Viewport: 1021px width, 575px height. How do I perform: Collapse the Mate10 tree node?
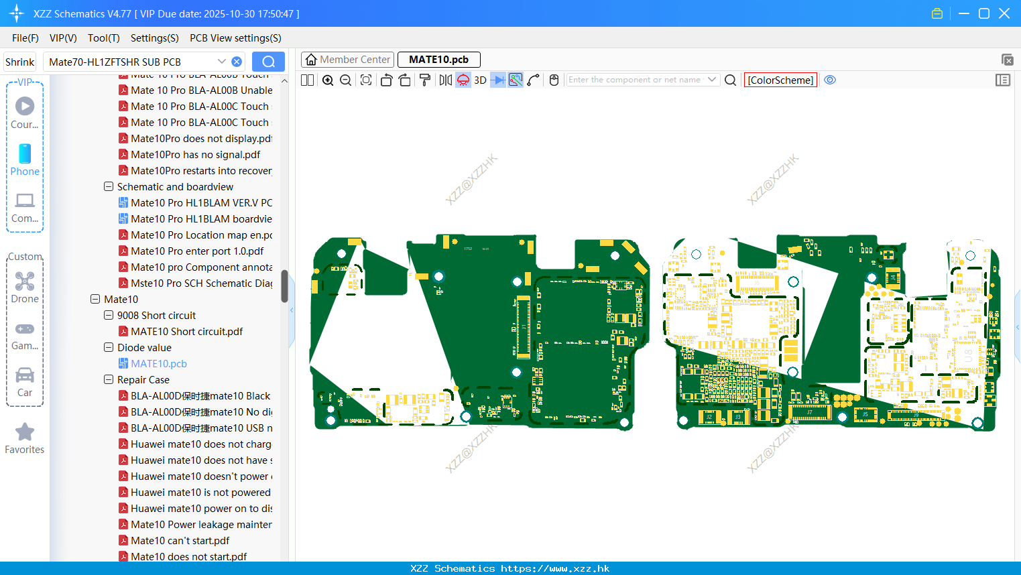click(x=95, y=299)
